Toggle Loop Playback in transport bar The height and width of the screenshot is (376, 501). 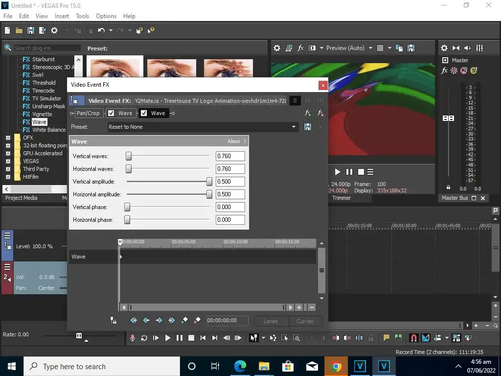pyautogui.click(x=144, y=338)
